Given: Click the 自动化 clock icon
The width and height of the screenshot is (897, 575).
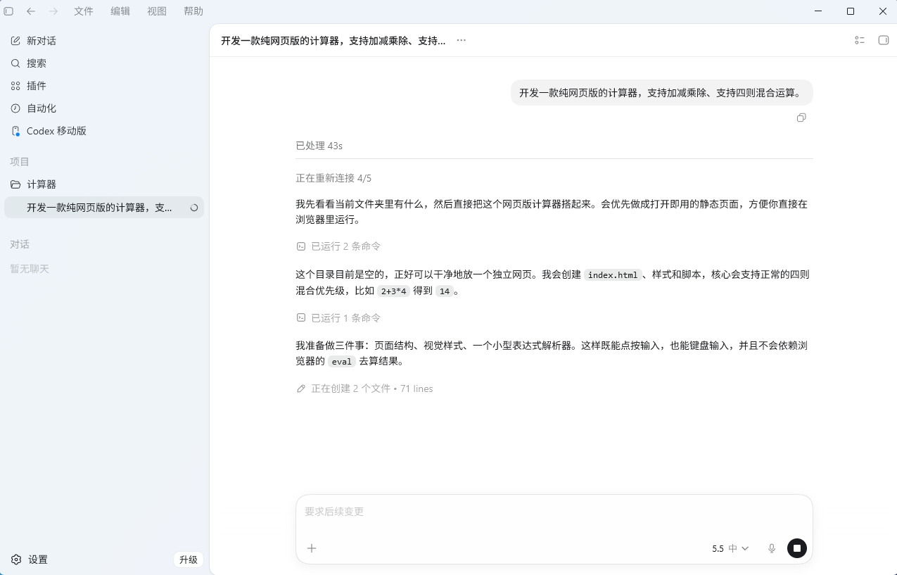Looking at the screenshot, I should point(15,108).
